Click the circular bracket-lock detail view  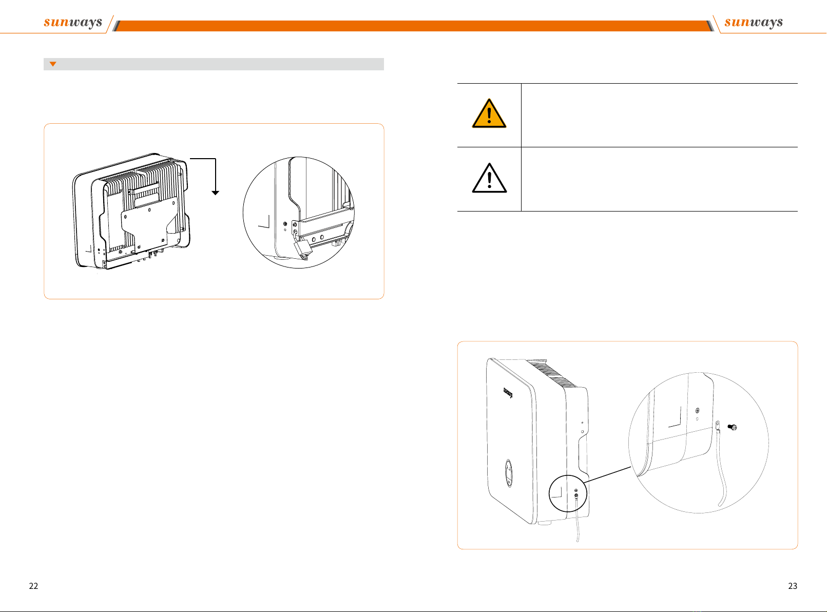point(299,213)
